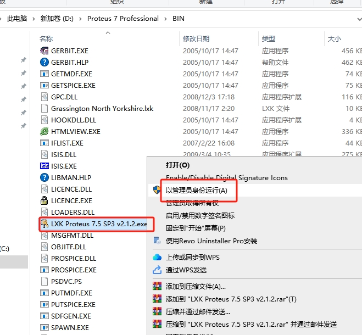
Task: Click the admin shield icon in the context menu
Action: [157, 190]
